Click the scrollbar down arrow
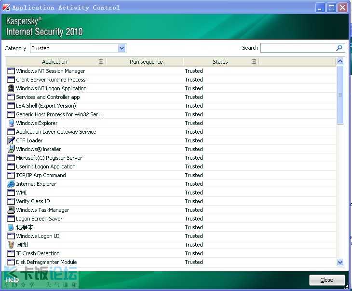Viewport: 352px width, 291px height. [340, 262]
